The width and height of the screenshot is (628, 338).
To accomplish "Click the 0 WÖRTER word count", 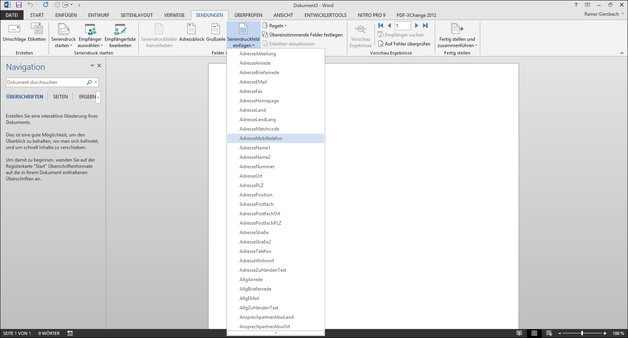I will (49, 333).
